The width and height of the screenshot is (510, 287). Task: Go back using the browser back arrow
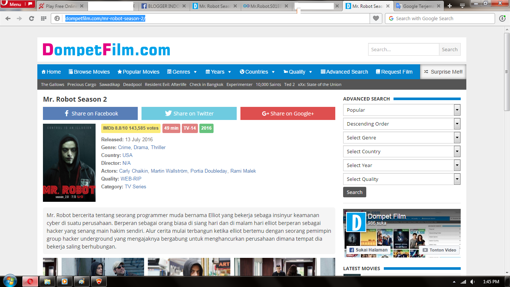[x=8, y=18]
